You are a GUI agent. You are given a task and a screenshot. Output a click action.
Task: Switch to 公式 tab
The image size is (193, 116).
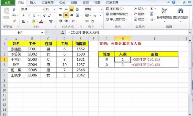click(62, 2)
